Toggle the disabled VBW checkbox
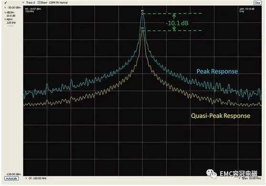266x186 pixels. 6,26
